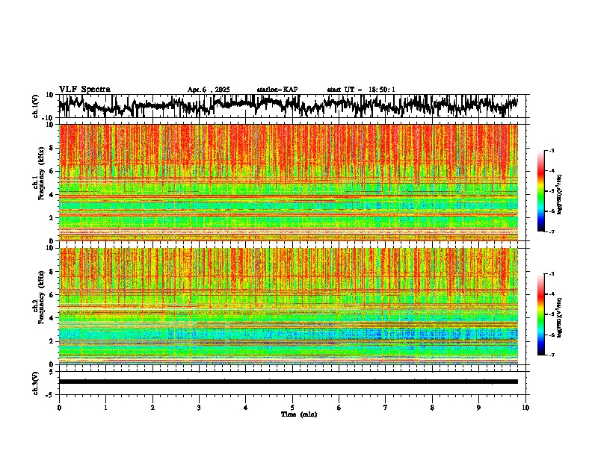Click time axis tick label "3"
This screenshot has height=457, width=592.
199,408
